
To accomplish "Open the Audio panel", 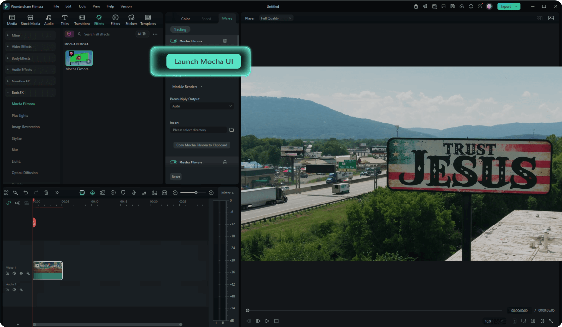I will pos(49,20).
